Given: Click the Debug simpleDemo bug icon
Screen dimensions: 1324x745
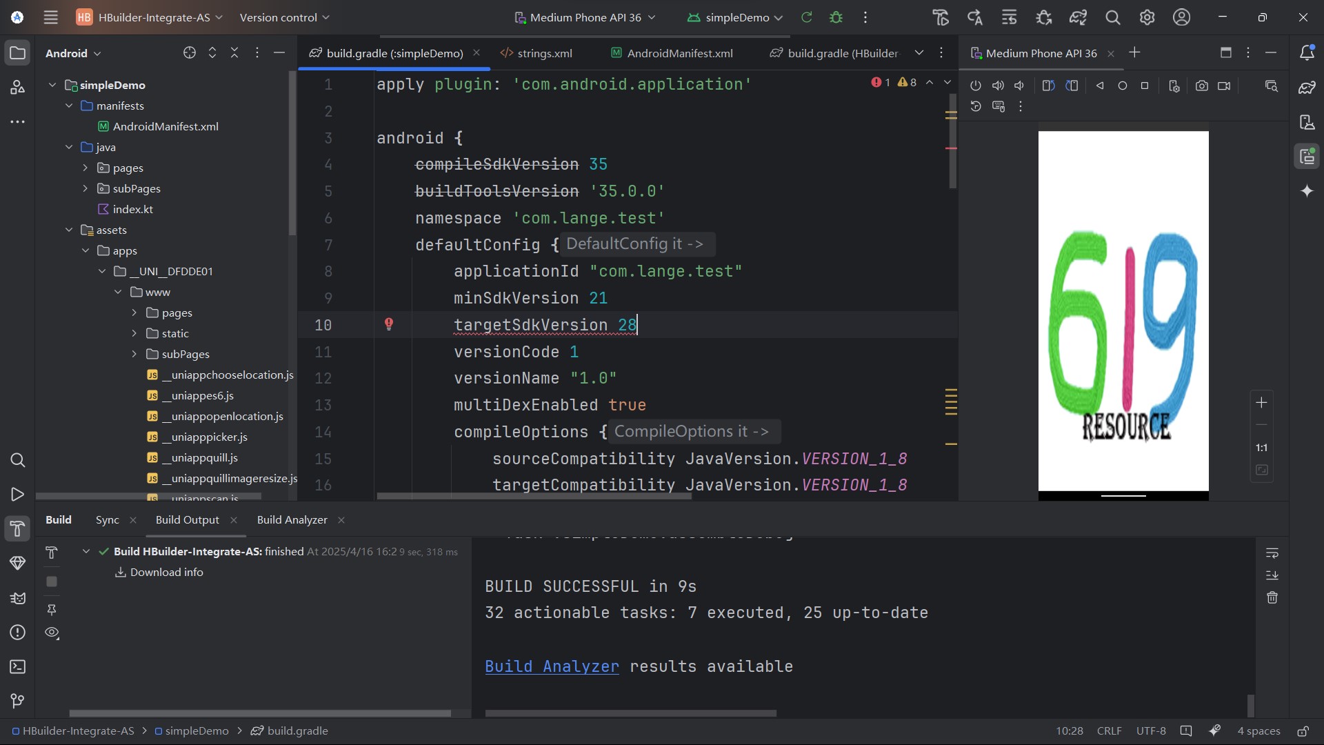Looking at the screenshot, I should point(836,17).
